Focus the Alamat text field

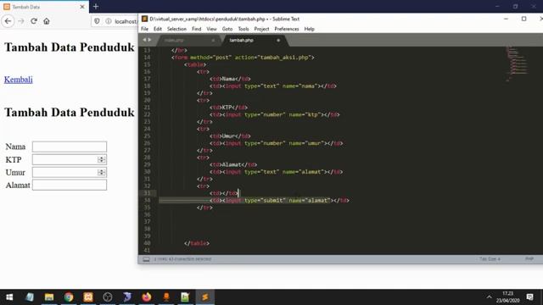pos(70,185)
